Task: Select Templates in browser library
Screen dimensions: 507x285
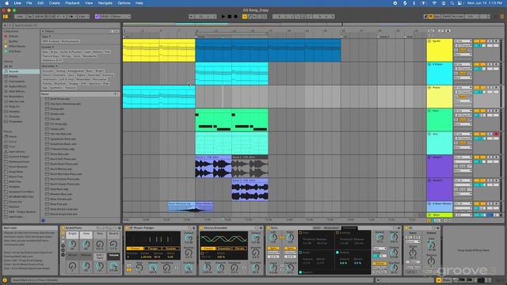Action: (x=16, y=121)
